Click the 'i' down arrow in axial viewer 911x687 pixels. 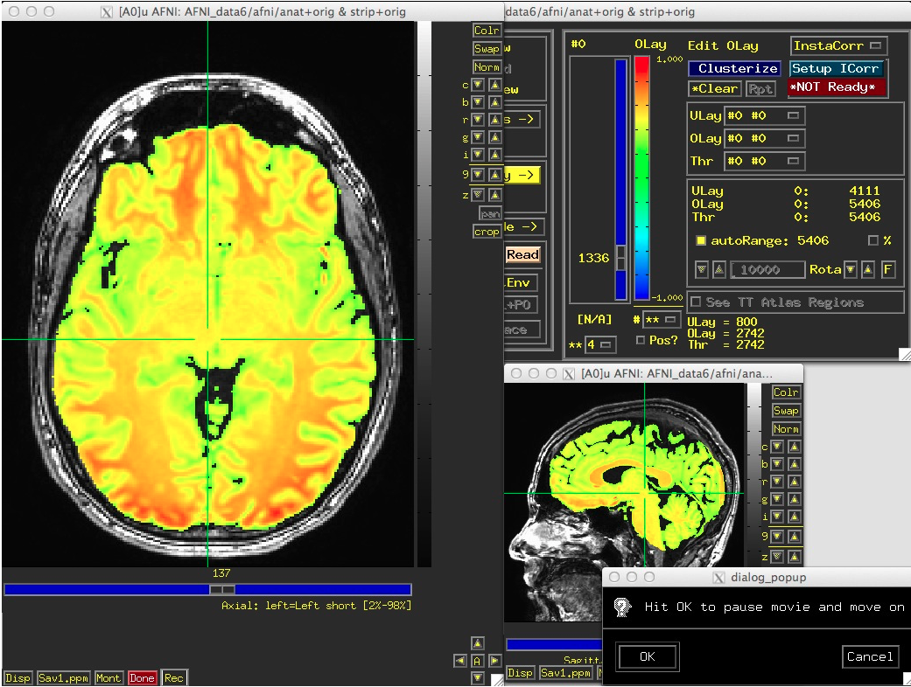pyautogui.click(x=478, y=155)
